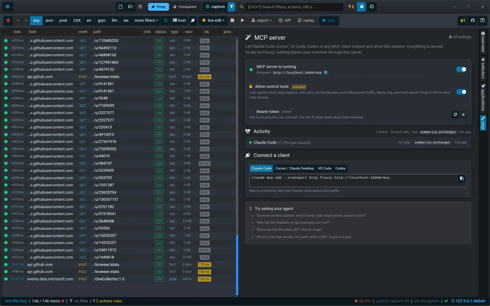Select the ws filter
Screen dimensions: 490x306
pyautogui.click(x=126, y=21)
